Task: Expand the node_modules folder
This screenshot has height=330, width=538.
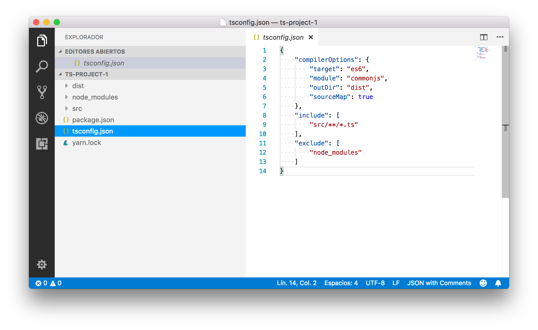Action: [95, 97]
